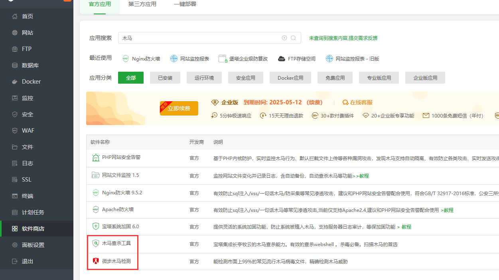Filter by 企业版应用 category
Viewport: 499px width, 280px height.
(425, 78)
